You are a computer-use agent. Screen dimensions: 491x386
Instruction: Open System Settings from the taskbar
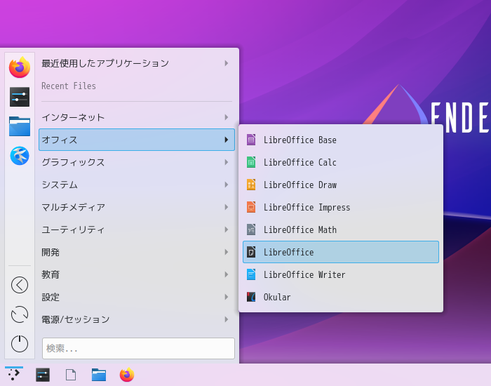coord(43,375)
